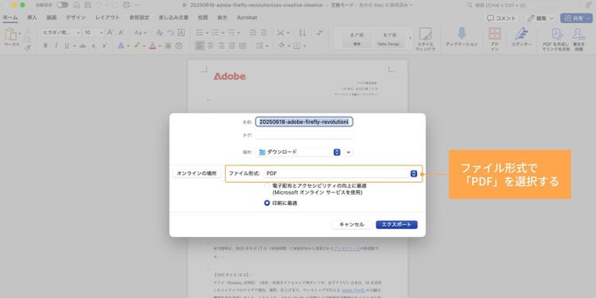Expand save dialog with chevron button

click(x=349, y=153)
